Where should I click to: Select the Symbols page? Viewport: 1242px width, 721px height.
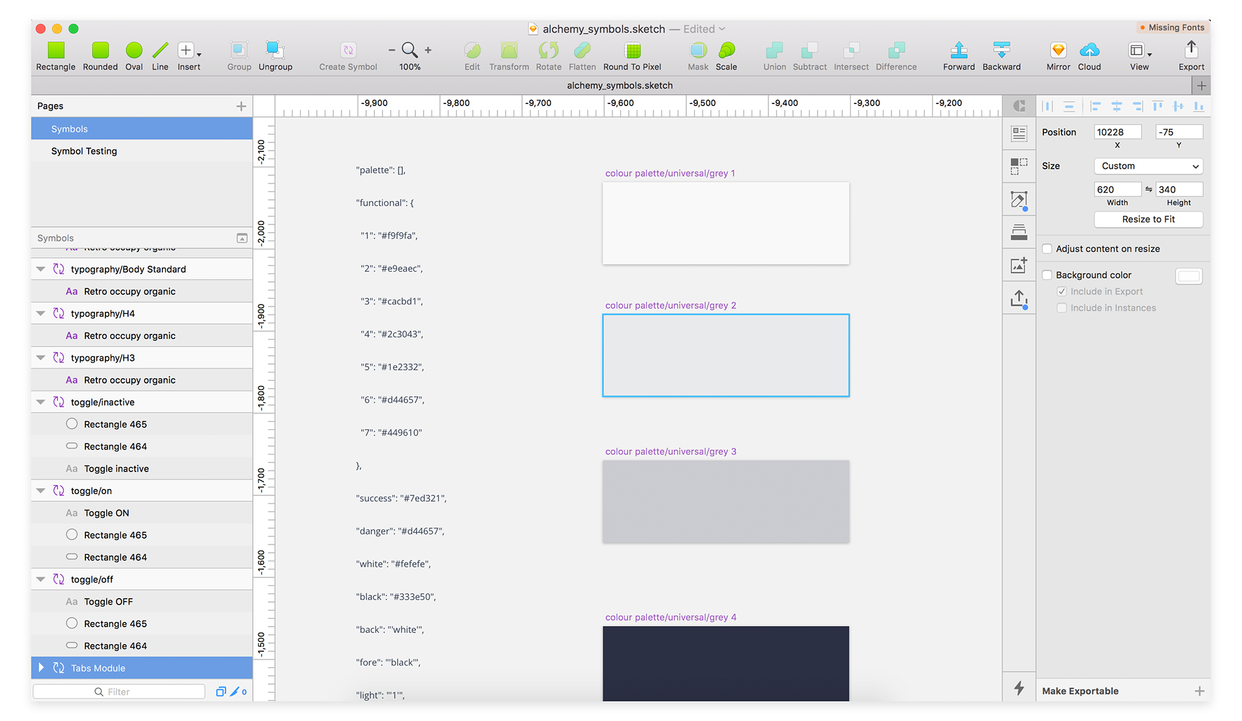pos(142,129)
